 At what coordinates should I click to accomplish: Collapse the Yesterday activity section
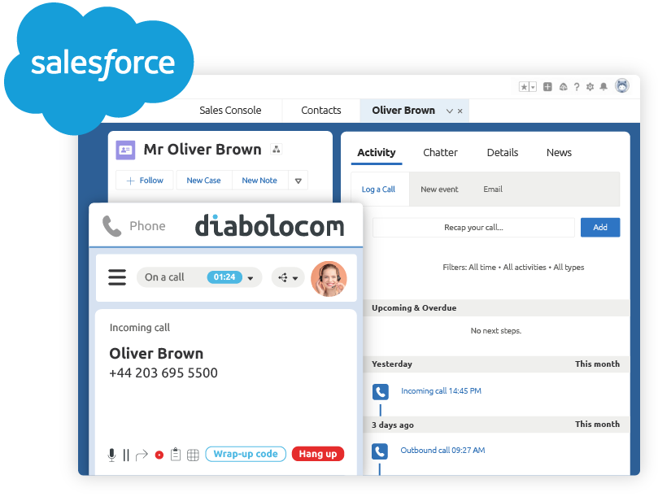click(496, 364)
